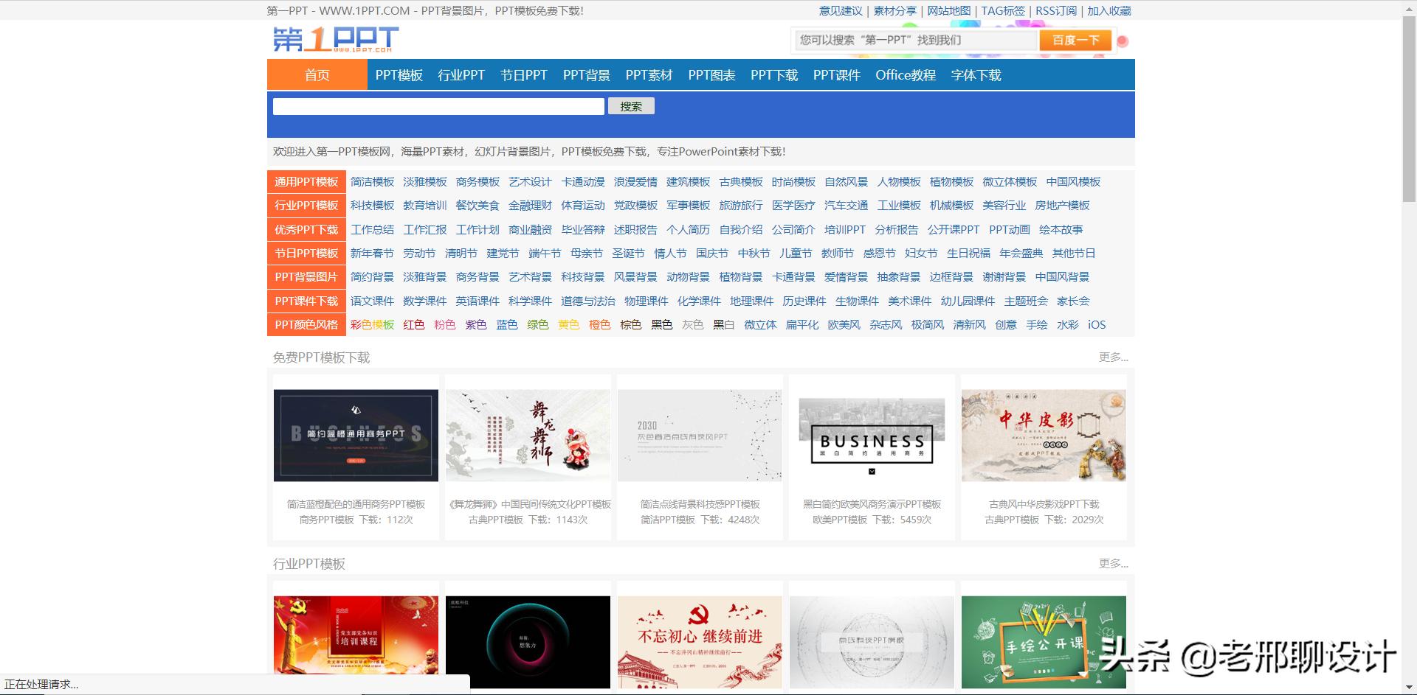The width and height of the screenshot is (1417, 695).
Task: Expand 更多 beside 免费PPT模板下载
Action: click(x=1113, y=357)
